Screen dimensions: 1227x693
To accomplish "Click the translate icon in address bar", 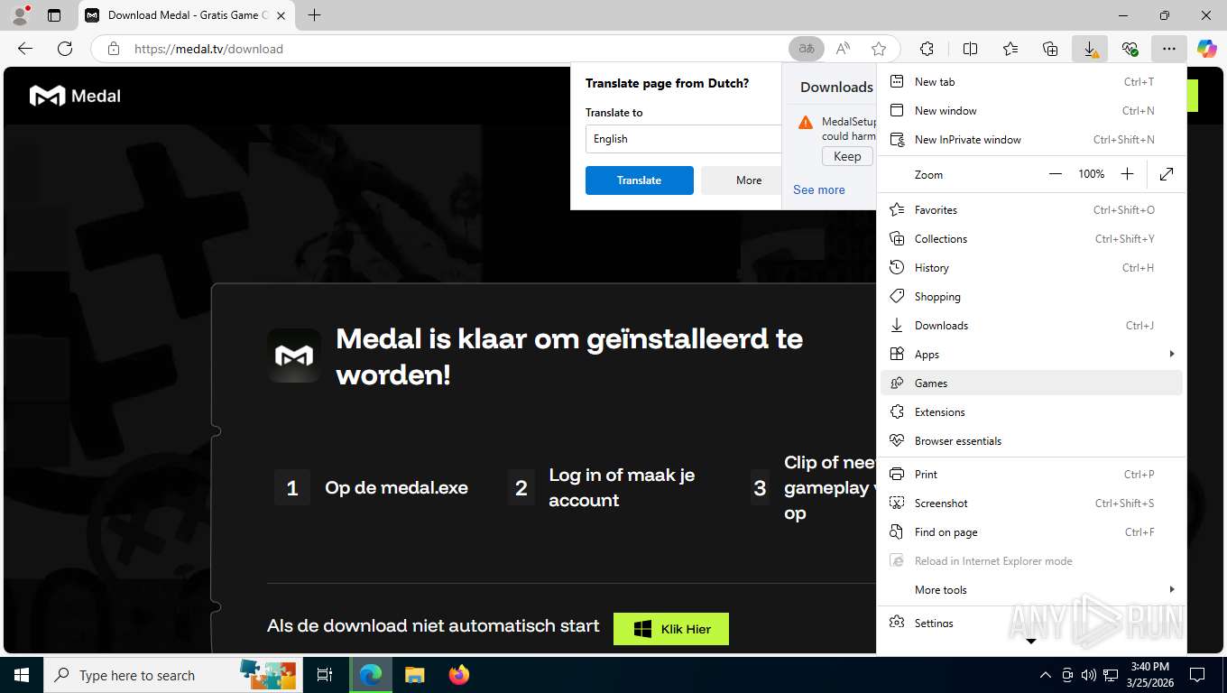I will click(807, 49).
